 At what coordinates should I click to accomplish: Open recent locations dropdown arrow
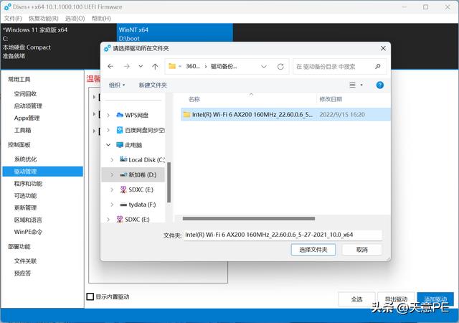point(141,67)
